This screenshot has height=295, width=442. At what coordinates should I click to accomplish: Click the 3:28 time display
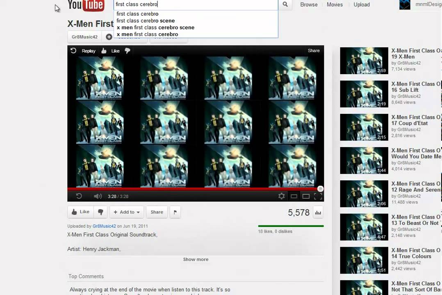click(x=118, y=196)
